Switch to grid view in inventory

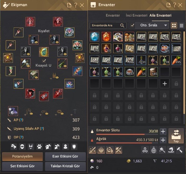174,25
